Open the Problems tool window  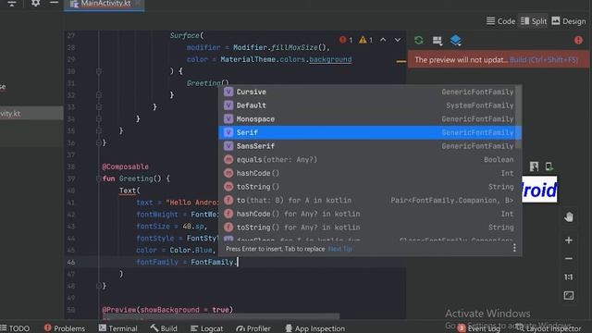[x=65, y=328]
